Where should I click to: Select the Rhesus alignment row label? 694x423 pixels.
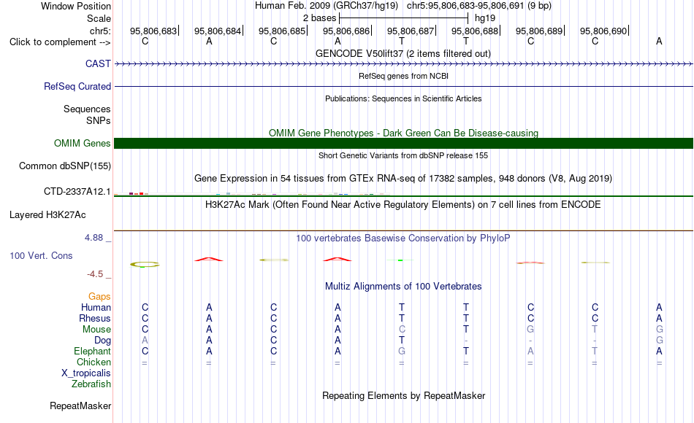[x=95, y=318]
